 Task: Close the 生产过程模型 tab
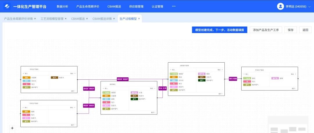(139, 19)
